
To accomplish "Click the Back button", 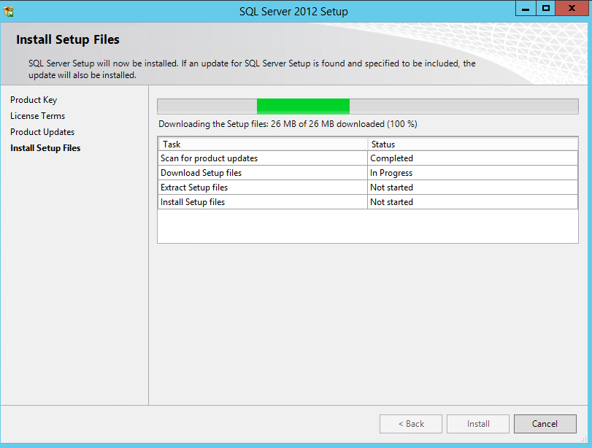I will pyautogui.click(x=411, y=424).
